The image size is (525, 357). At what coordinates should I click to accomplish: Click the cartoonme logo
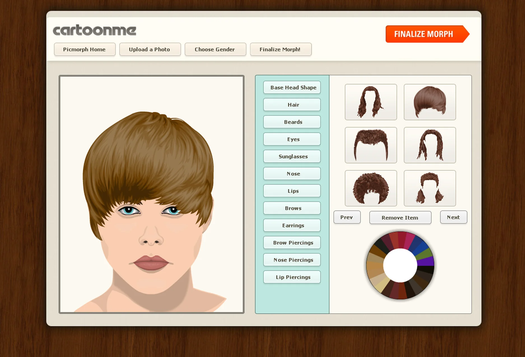[x=94, y=30]
